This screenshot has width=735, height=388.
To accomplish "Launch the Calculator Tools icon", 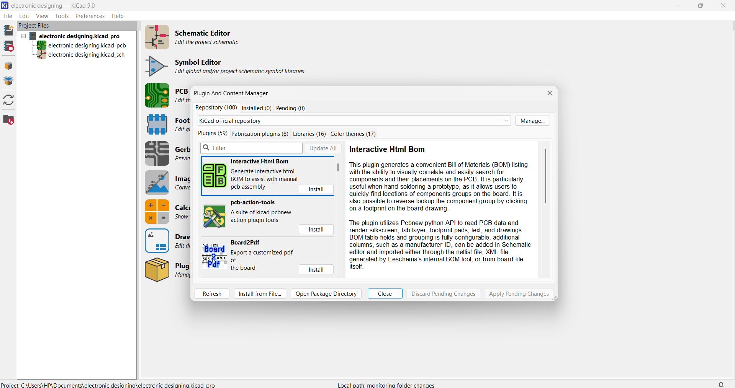I will (157, 212).
